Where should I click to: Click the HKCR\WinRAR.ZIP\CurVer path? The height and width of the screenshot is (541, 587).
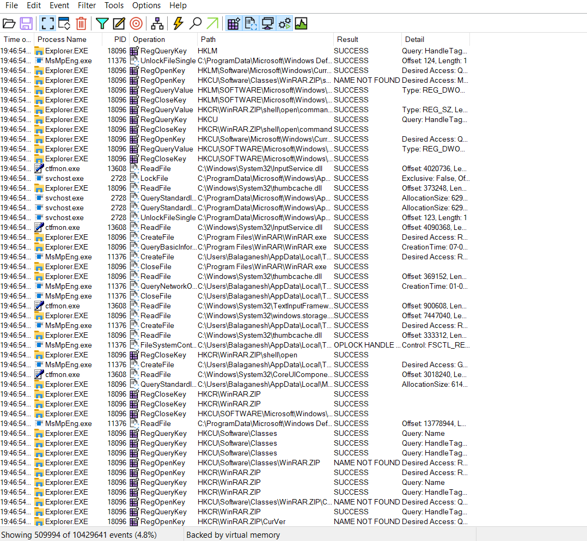point(241,521)
